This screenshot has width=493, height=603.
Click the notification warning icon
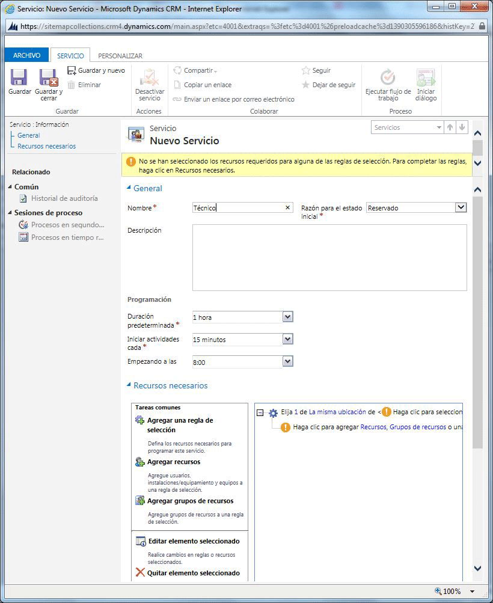(x=131, y=162)
